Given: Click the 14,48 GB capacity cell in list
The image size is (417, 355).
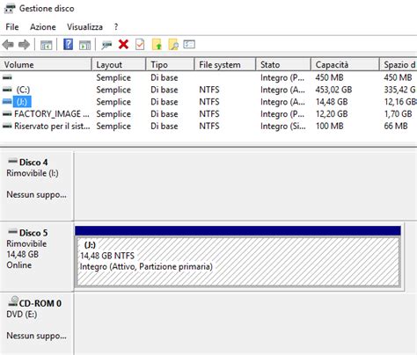Looking at the screenshot, I should click(332, 102).
